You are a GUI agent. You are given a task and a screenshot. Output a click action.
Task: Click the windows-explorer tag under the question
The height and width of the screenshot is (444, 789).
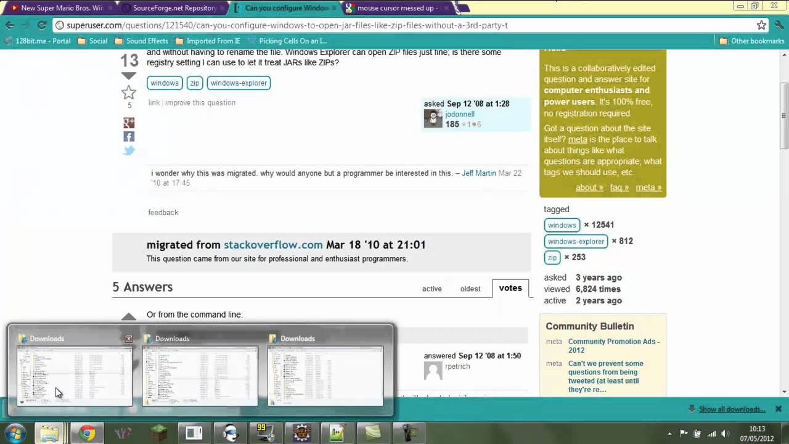point(239,83)
